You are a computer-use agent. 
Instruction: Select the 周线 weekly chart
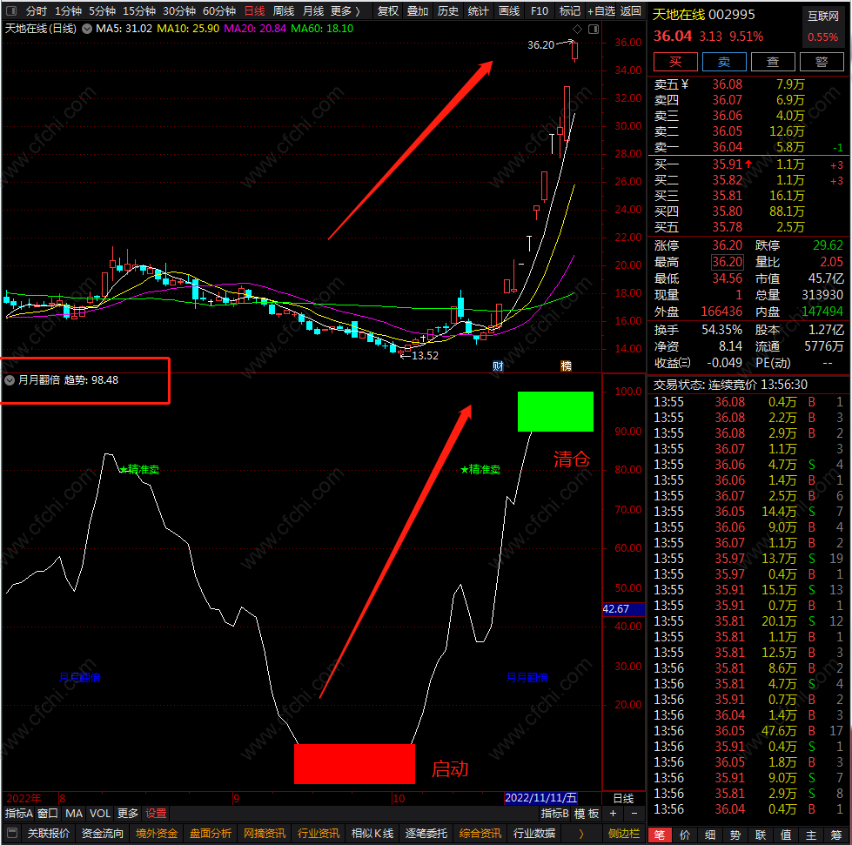[x=284, y=10]
